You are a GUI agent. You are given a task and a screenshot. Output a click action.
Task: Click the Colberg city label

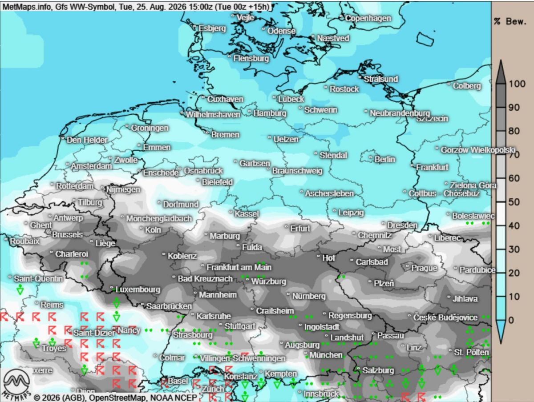467,85
